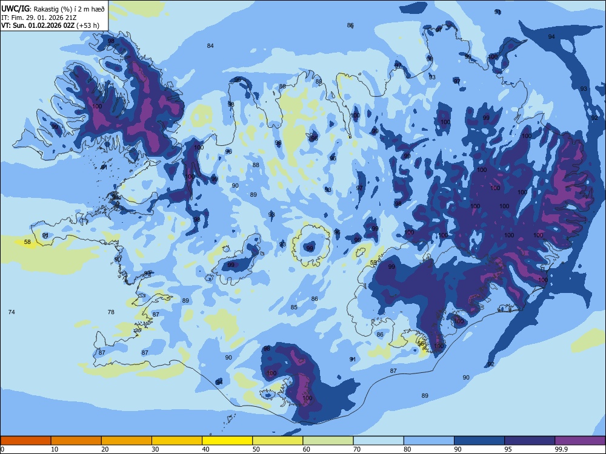Viewport: 606px width, 454px height.
Task: Pick the light green 60–70 legend swatch
Action: pyautogui.click(x=328, y=441)
